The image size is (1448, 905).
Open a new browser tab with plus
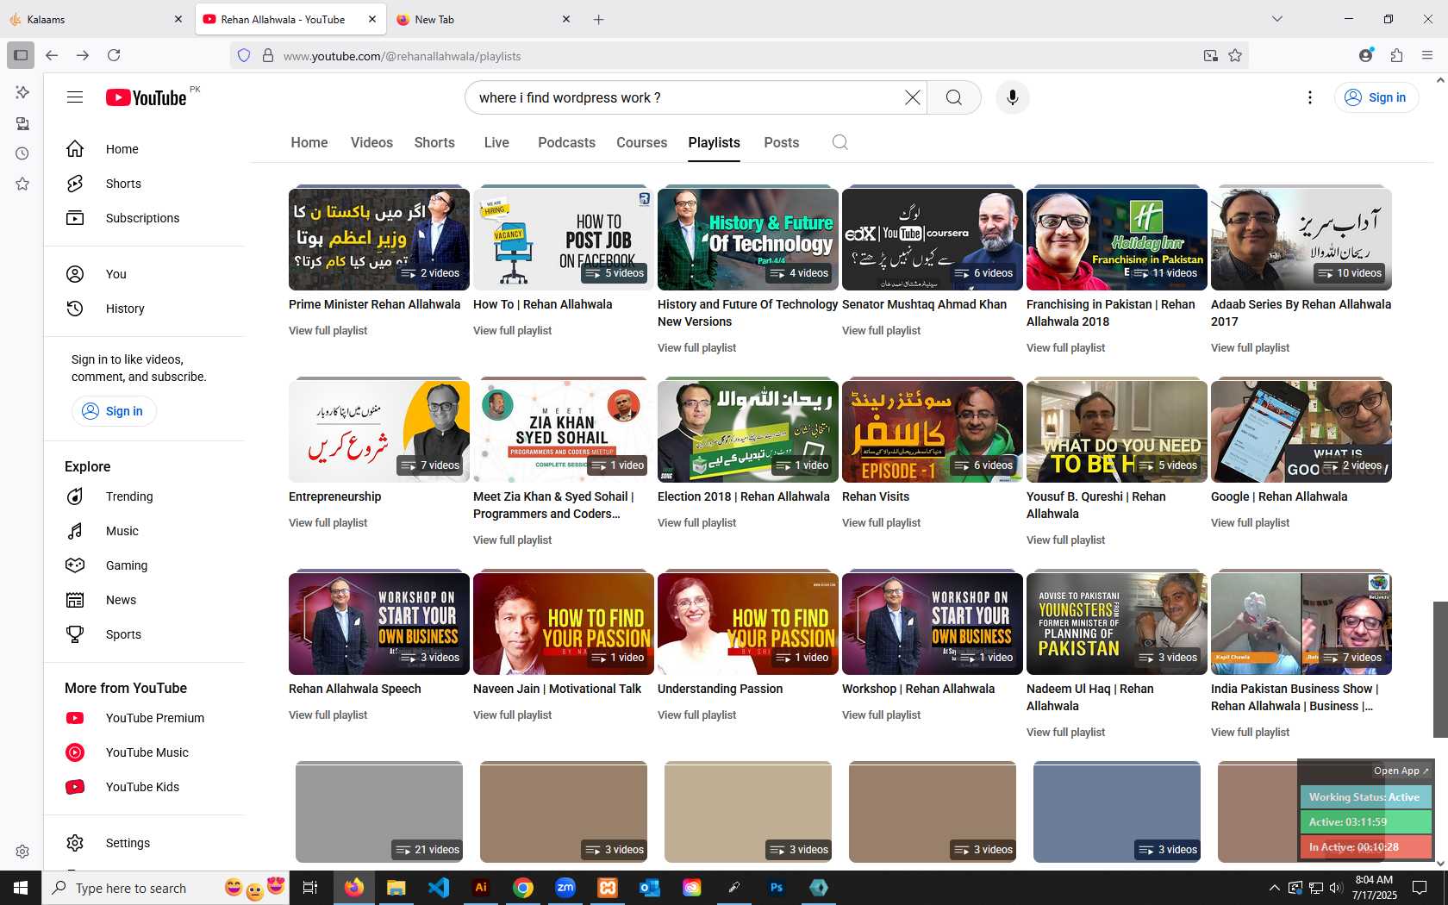(x=599, y=19)
